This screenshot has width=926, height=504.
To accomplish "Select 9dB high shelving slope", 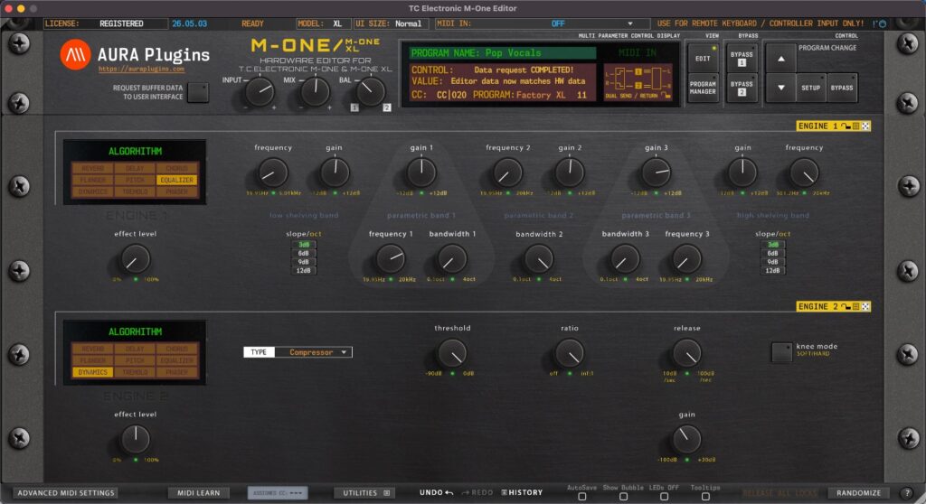I will [772, 262].
